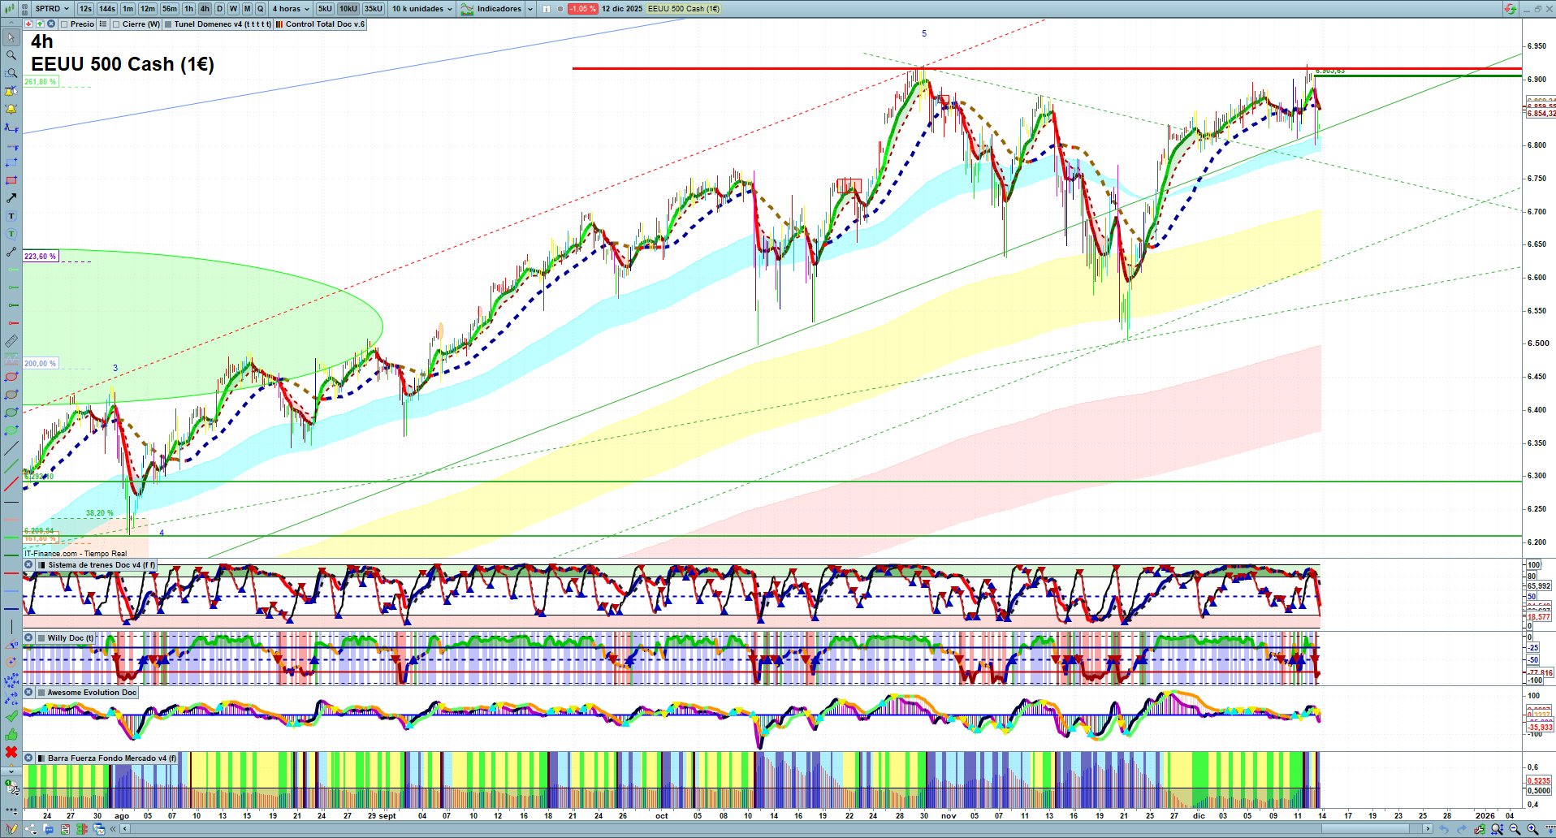Click the red X delete objects icon
Screen dimensions: 1556x838
[x=11, y=753]
